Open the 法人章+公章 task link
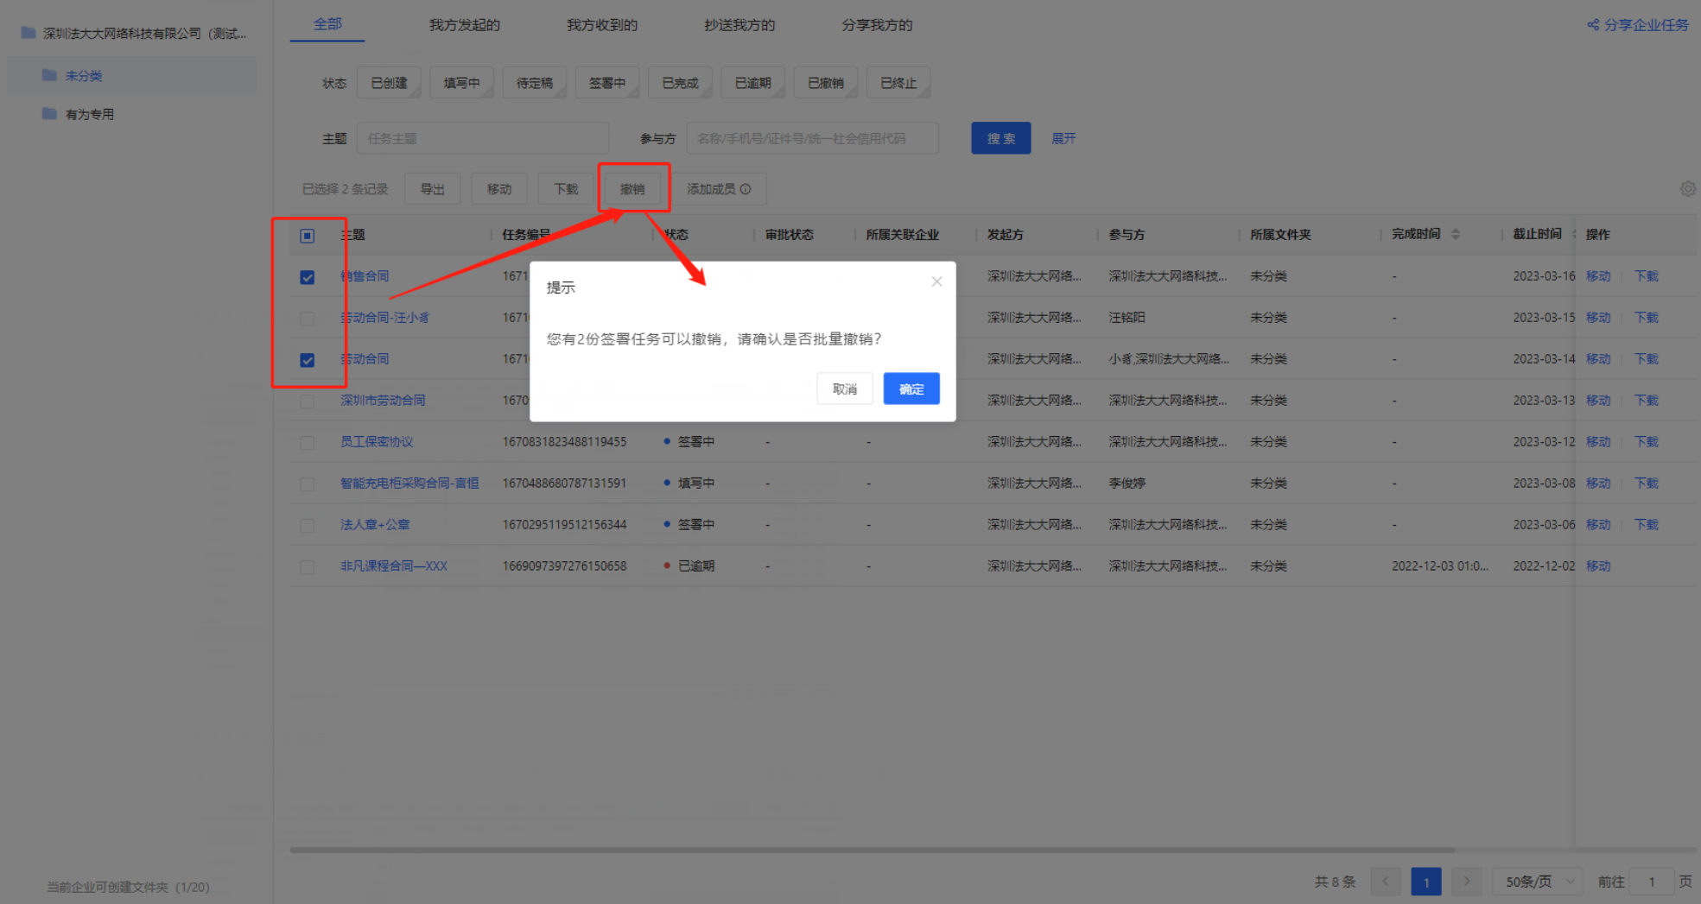The width and height of the screenshot is (1701, 904). pos(375,525)
